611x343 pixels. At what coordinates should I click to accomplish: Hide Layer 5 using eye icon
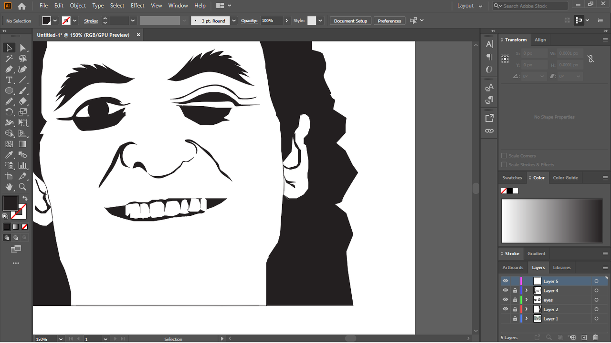(x=506, y=281)
